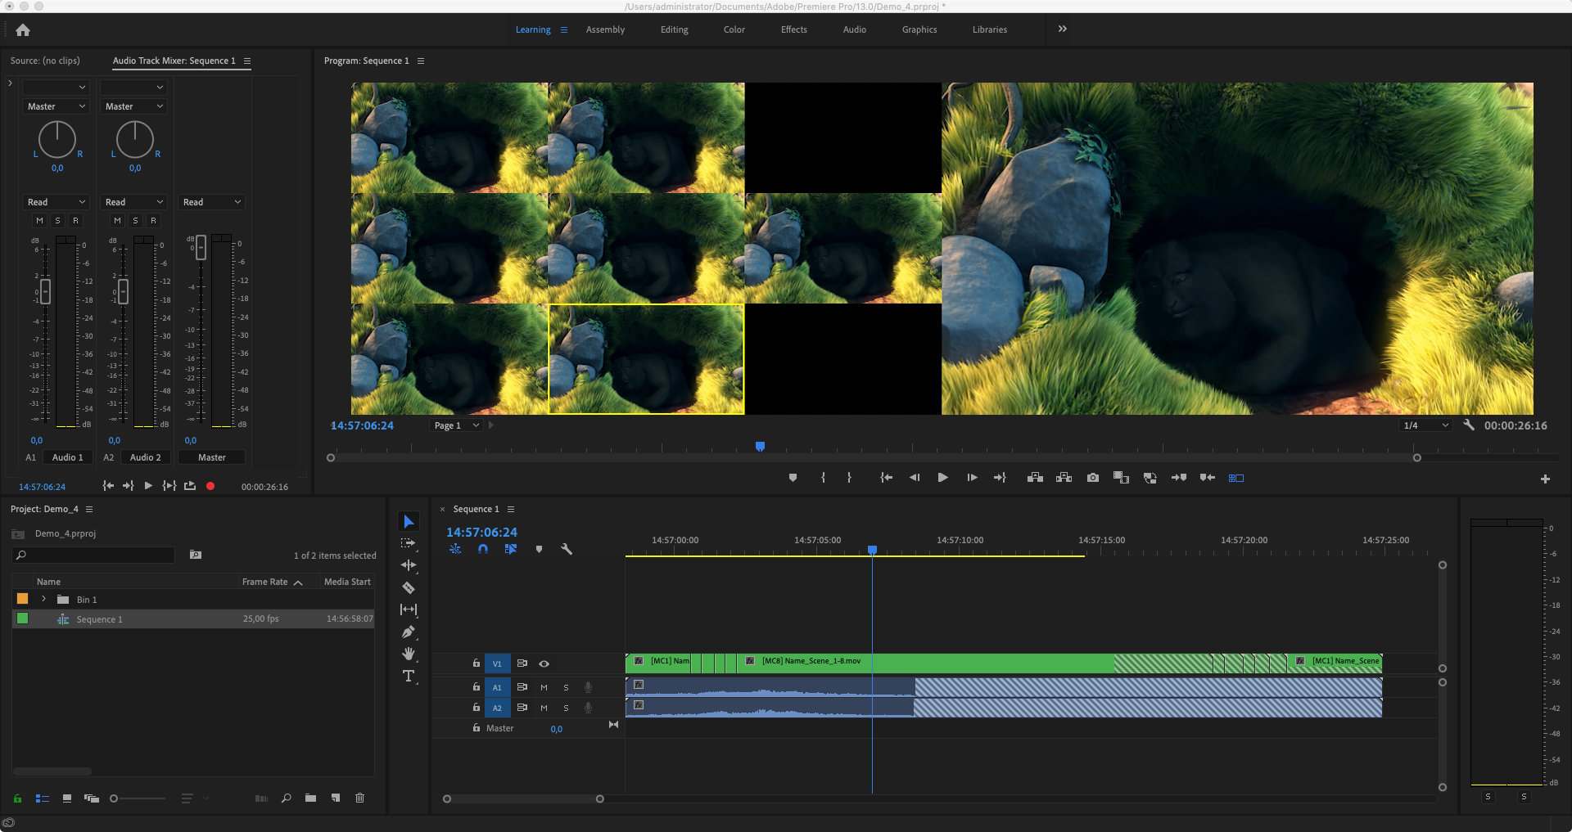Mute track A1 in timeline
The height and width of the screenshot is (832, 1572).
(544, 687)
